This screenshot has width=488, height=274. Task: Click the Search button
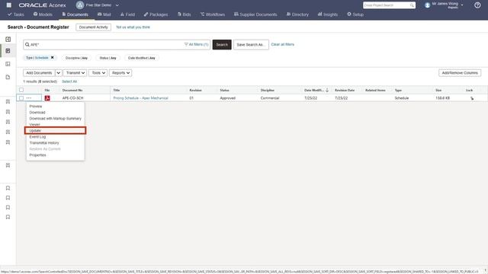pos(222,45)
